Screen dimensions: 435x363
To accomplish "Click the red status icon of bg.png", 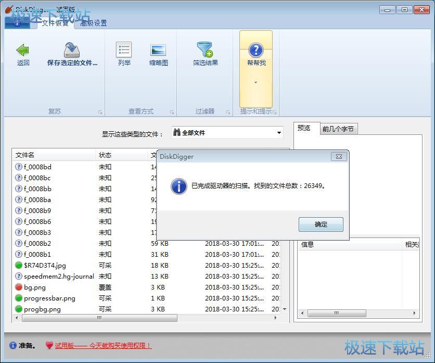I will (19, 287).
